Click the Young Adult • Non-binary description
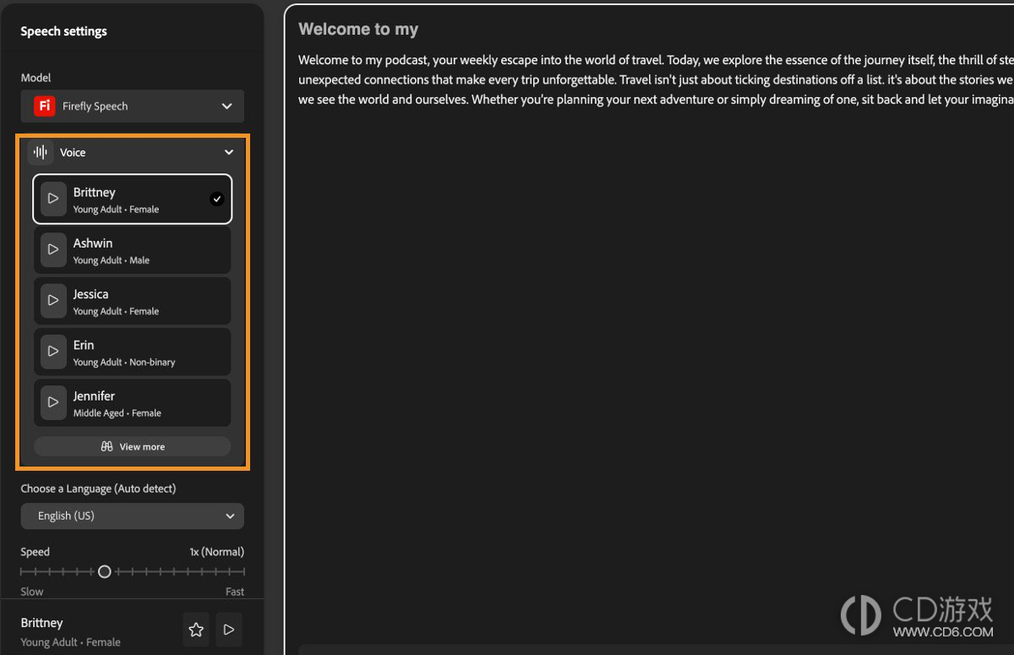Screen dimensions: 1014x655 (x=124, y=362)
